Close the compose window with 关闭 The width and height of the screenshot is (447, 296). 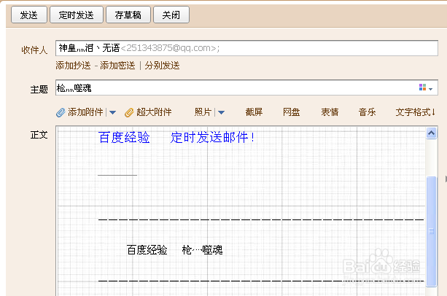tap(171, 15)
